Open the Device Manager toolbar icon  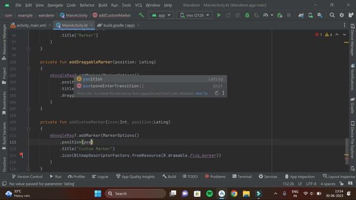click(x=310, y=15)
